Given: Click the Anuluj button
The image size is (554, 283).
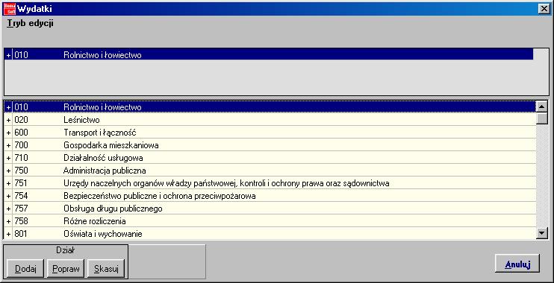Looking at the screenshot, I should [x=517, y=264].
